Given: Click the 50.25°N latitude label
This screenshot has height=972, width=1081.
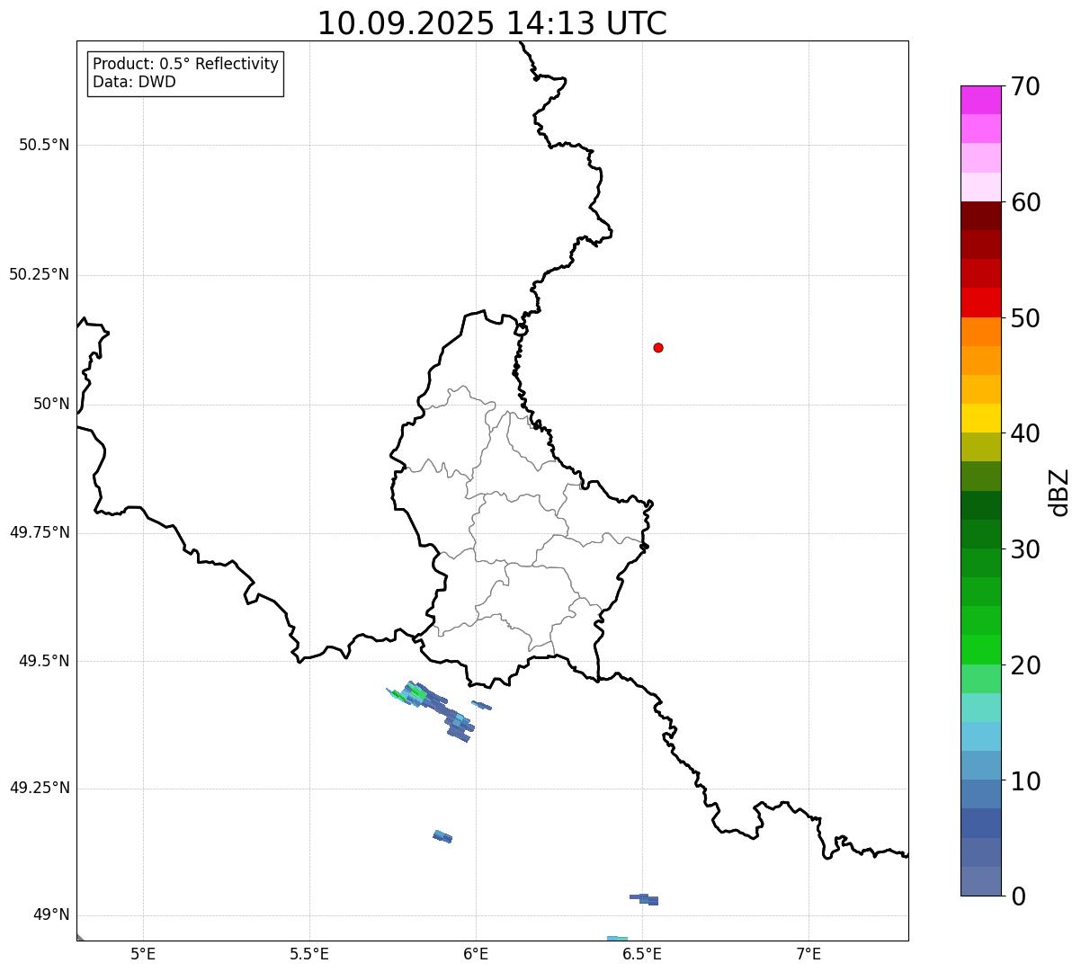Looking at the screenshot, I should (40, 274).
